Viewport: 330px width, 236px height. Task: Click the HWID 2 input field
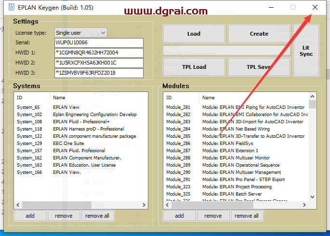click(x=99, y=63)
